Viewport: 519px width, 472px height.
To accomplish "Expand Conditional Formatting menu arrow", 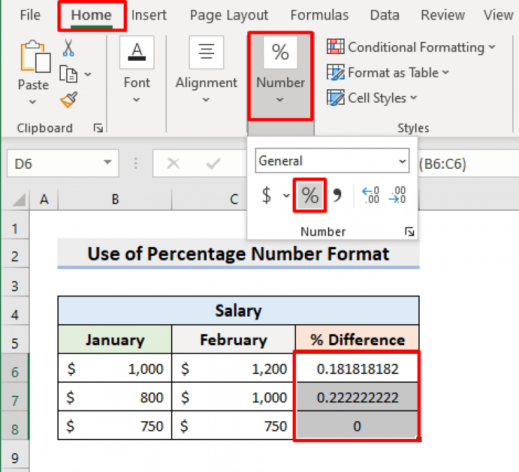I will pyautogui.click(x=492, y=47).
